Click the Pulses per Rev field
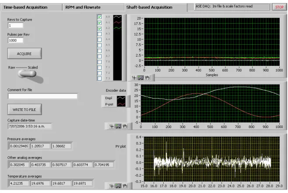 click(x=15, y=40)
